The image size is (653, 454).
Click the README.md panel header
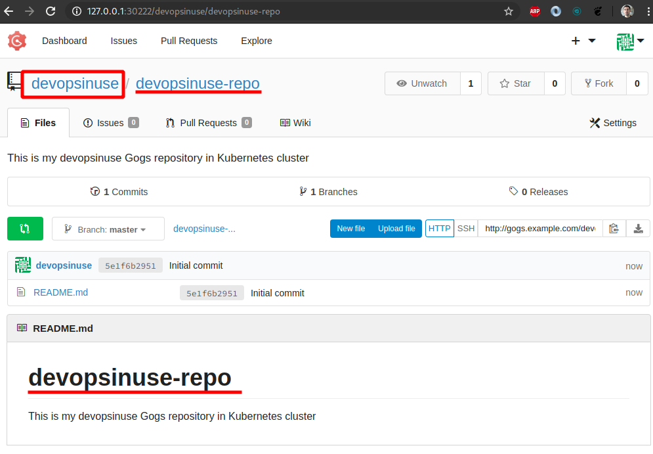point(329,329)
